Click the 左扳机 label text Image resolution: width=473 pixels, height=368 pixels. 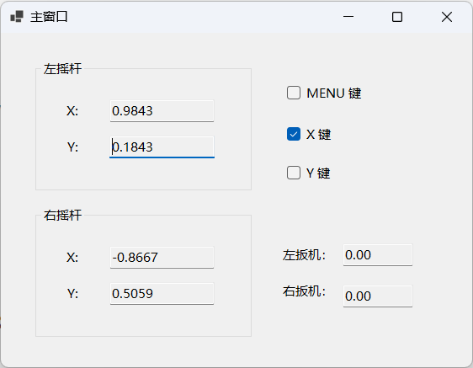click(304, 255)
